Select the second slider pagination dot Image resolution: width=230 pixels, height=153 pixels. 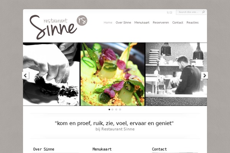[112, 109]
